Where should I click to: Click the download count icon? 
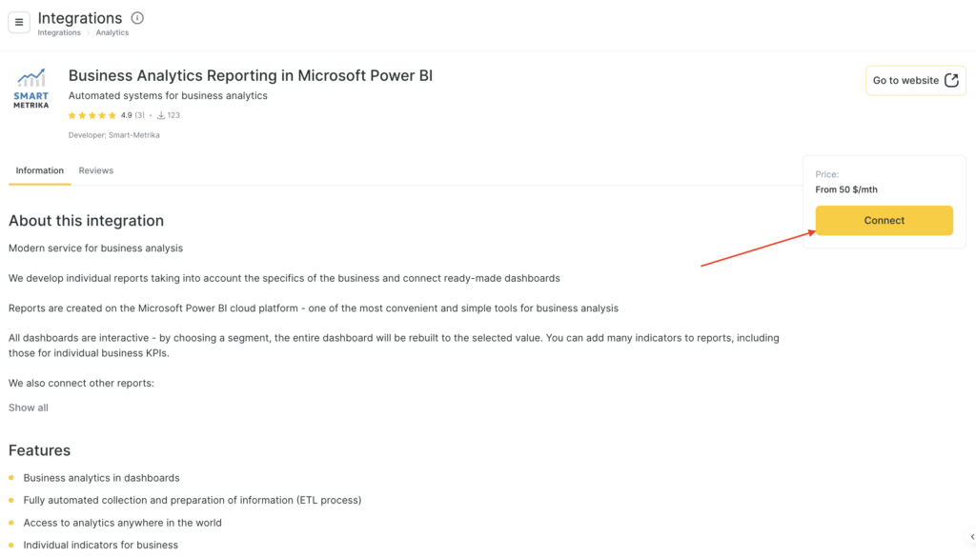pos(161,115)
